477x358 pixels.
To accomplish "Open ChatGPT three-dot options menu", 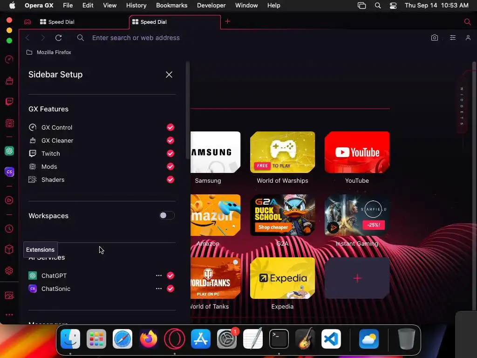I will click(159, 275).
